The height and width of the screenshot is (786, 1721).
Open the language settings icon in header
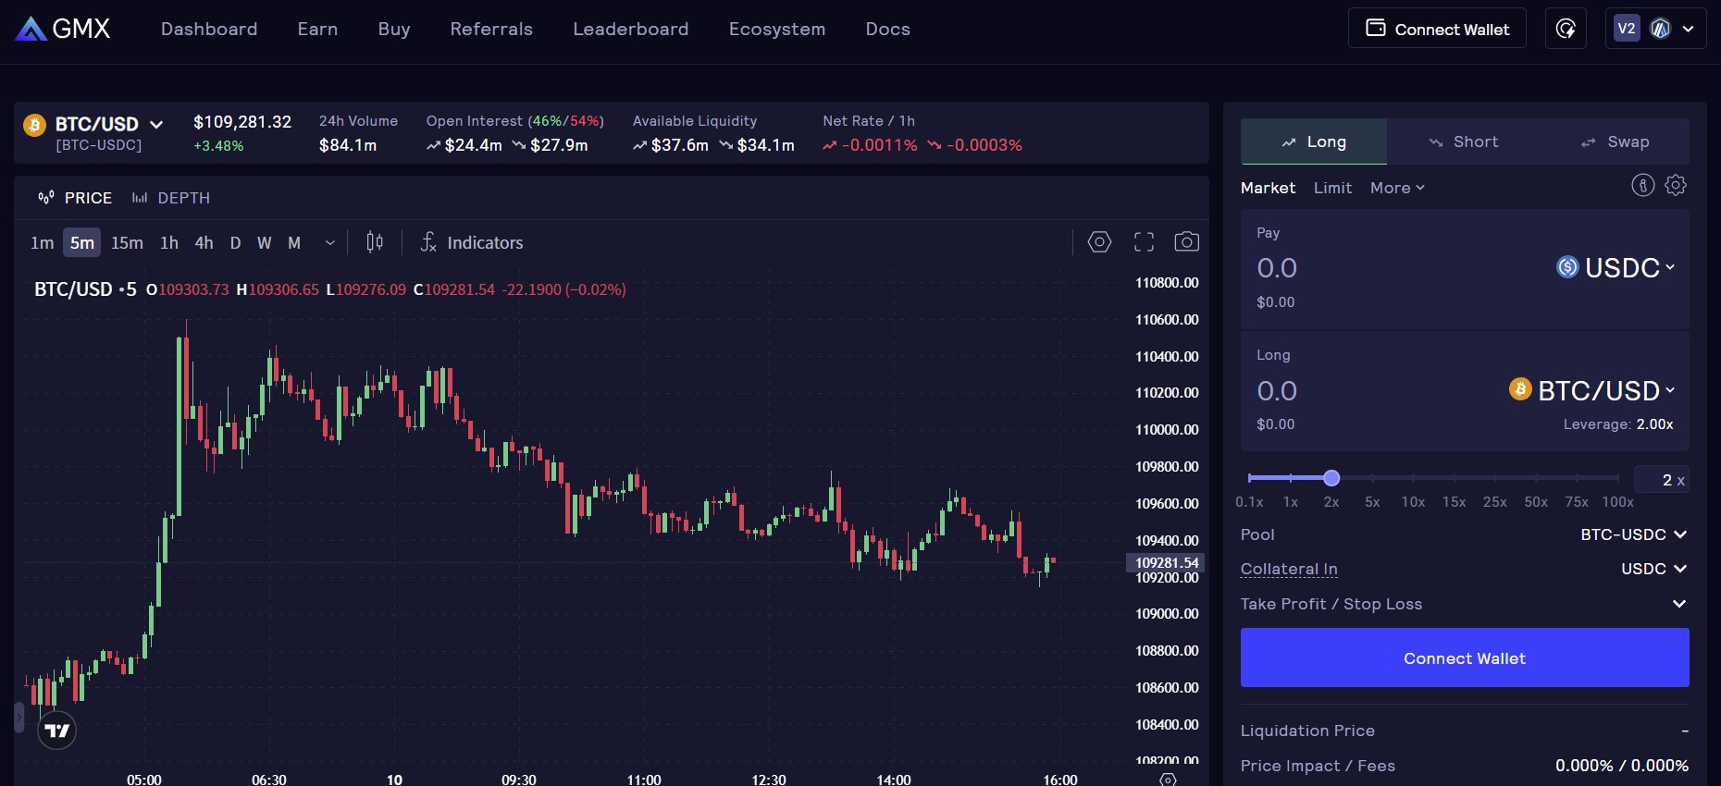pos(1566,29)
